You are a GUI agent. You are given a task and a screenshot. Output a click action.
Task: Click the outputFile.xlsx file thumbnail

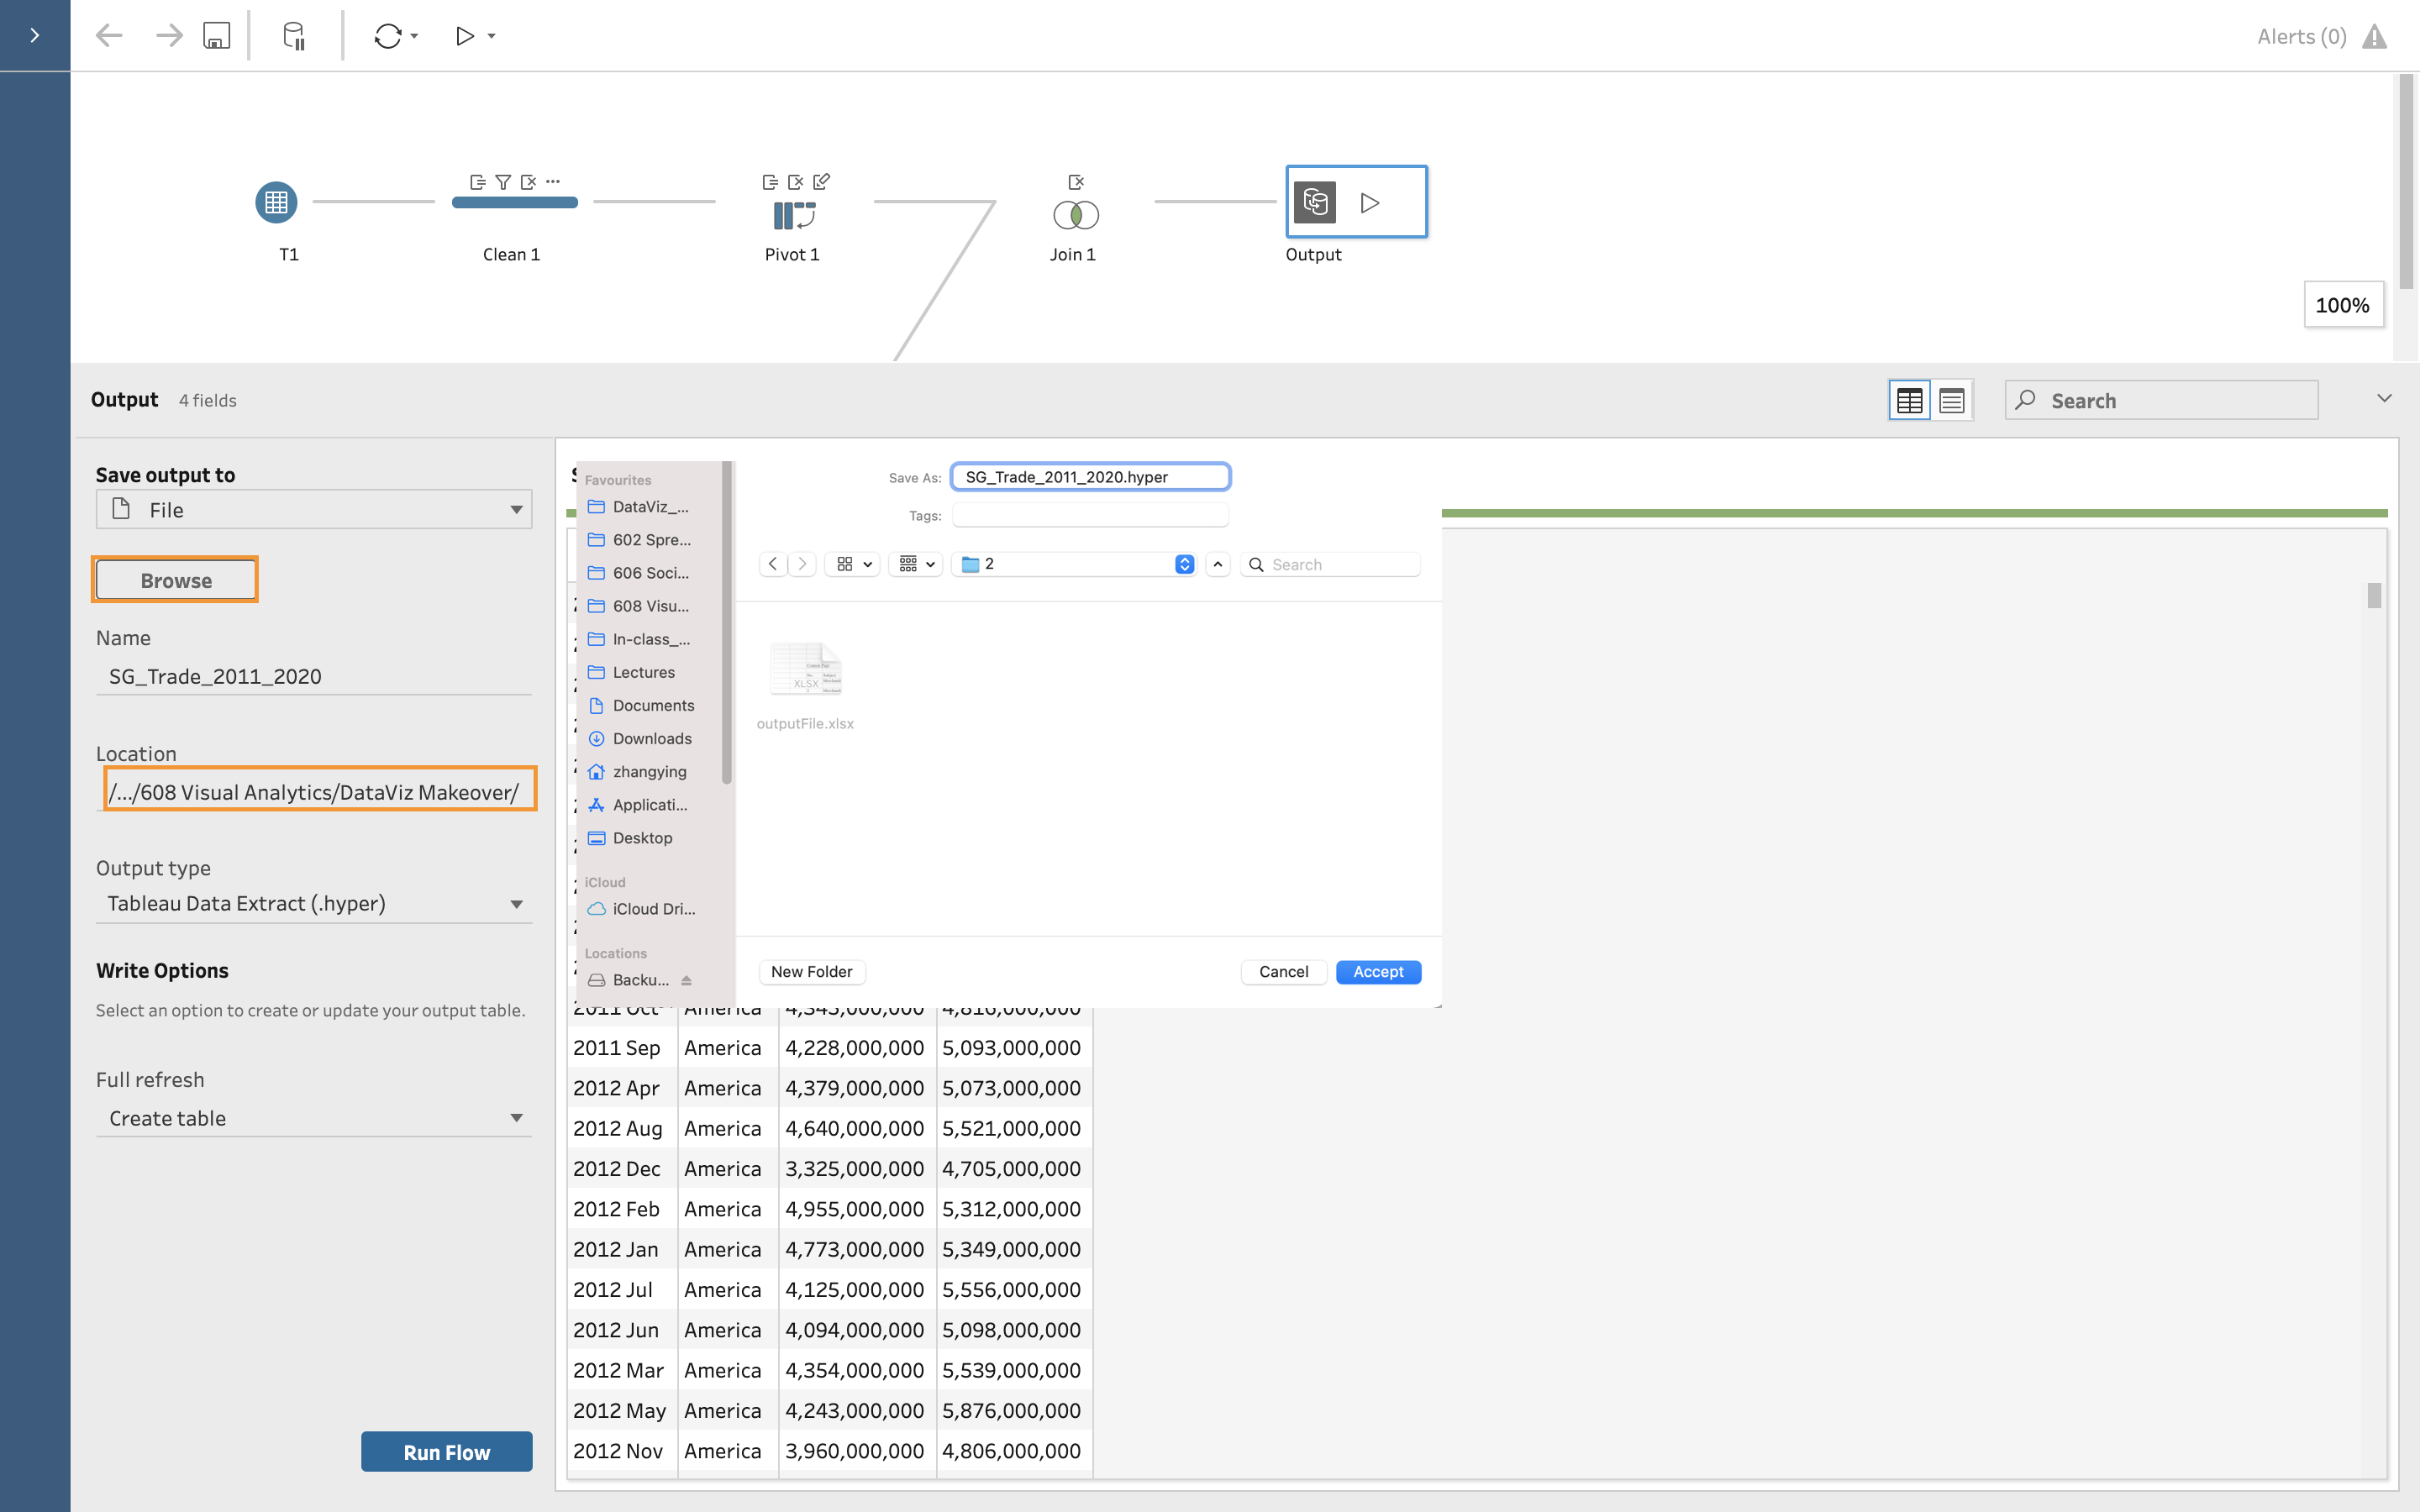805,670
